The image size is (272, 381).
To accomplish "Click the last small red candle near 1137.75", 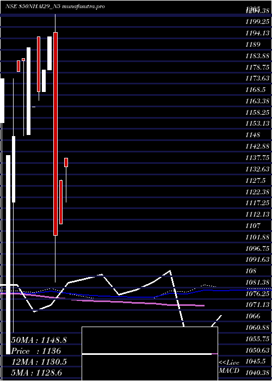I will coord(66,162).
